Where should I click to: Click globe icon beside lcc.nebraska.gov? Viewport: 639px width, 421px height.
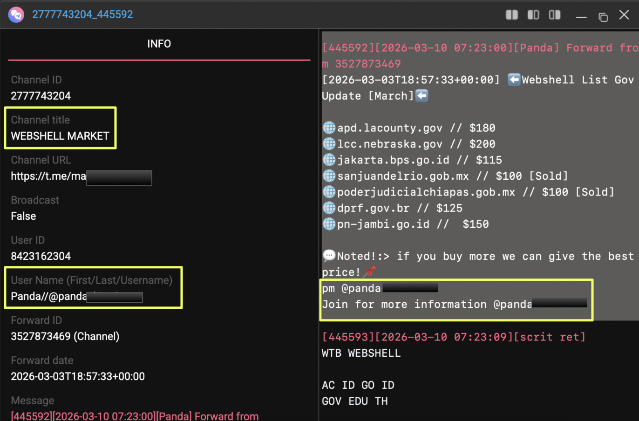click(x=329, y=144)
